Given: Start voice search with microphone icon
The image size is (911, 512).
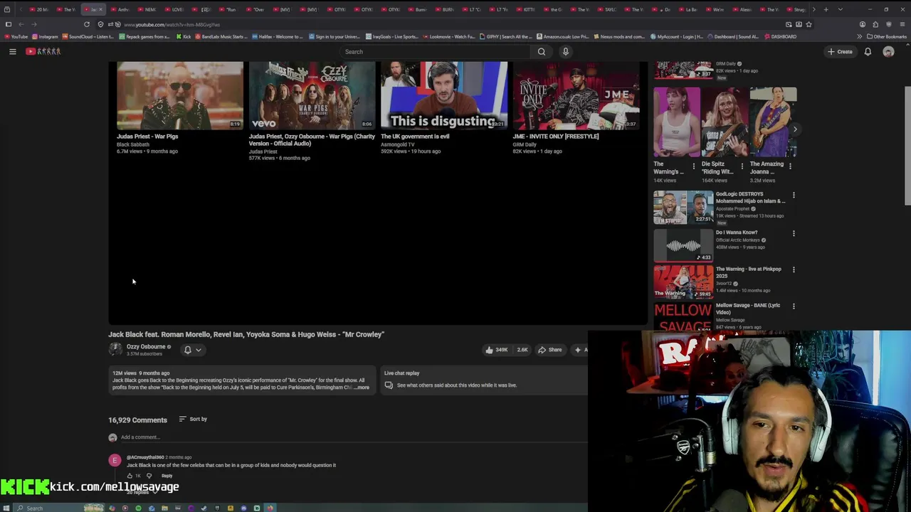Looking at the screenshot, I should 566,51.
